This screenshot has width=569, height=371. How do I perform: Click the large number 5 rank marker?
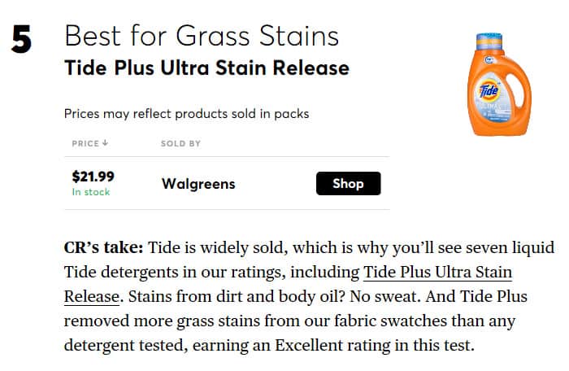click(x=21, y=39)
